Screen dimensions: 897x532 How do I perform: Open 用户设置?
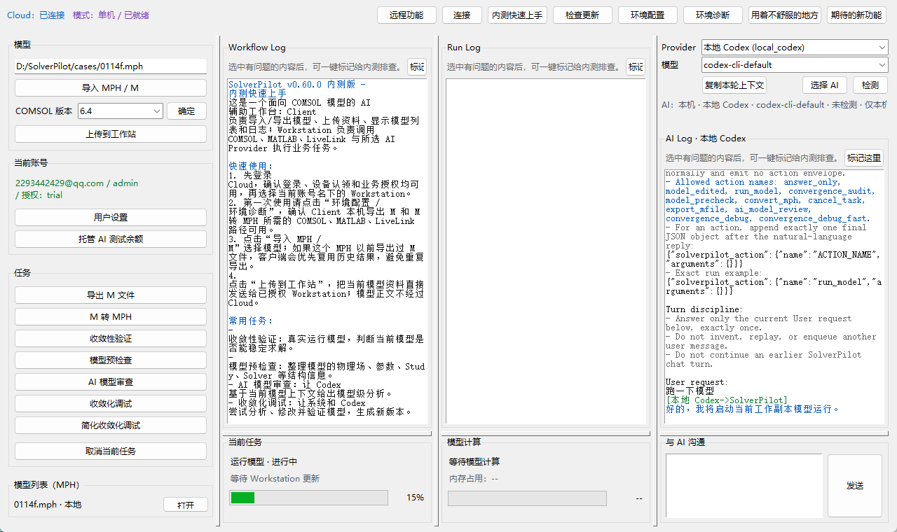pyautogui.click(x=111, y=218)
